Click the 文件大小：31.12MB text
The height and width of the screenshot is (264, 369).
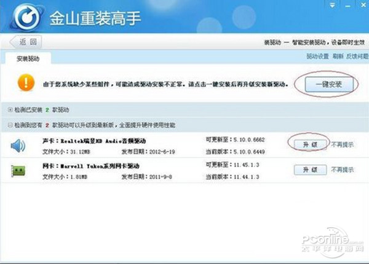pos(66,152)
